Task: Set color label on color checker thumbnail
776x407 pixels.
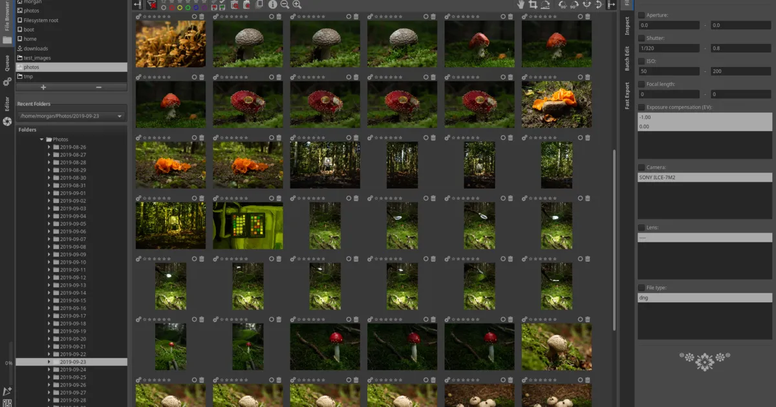Action: pyautogui.click(x=271, y=198)
